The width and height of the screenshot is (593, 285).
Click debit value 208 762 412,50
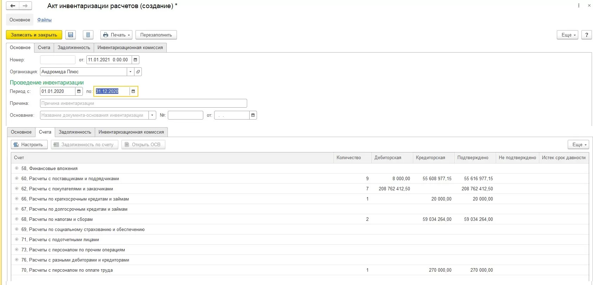[x=394, y=189]
